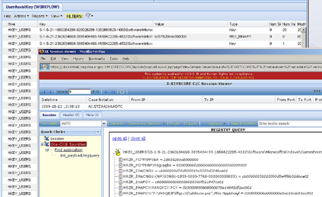The width and height of the screenshot is (322, 197).
Task: Click the Firefox loading throbber icon
Action: point(135,59)
